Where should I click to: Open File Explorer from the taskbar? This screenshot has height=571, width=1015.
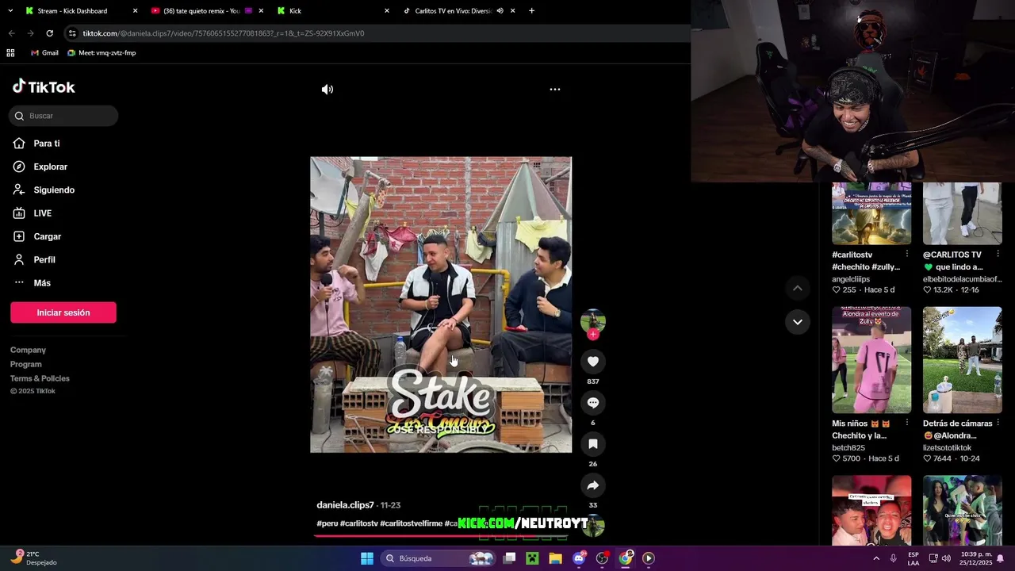(x=555, y=558)
